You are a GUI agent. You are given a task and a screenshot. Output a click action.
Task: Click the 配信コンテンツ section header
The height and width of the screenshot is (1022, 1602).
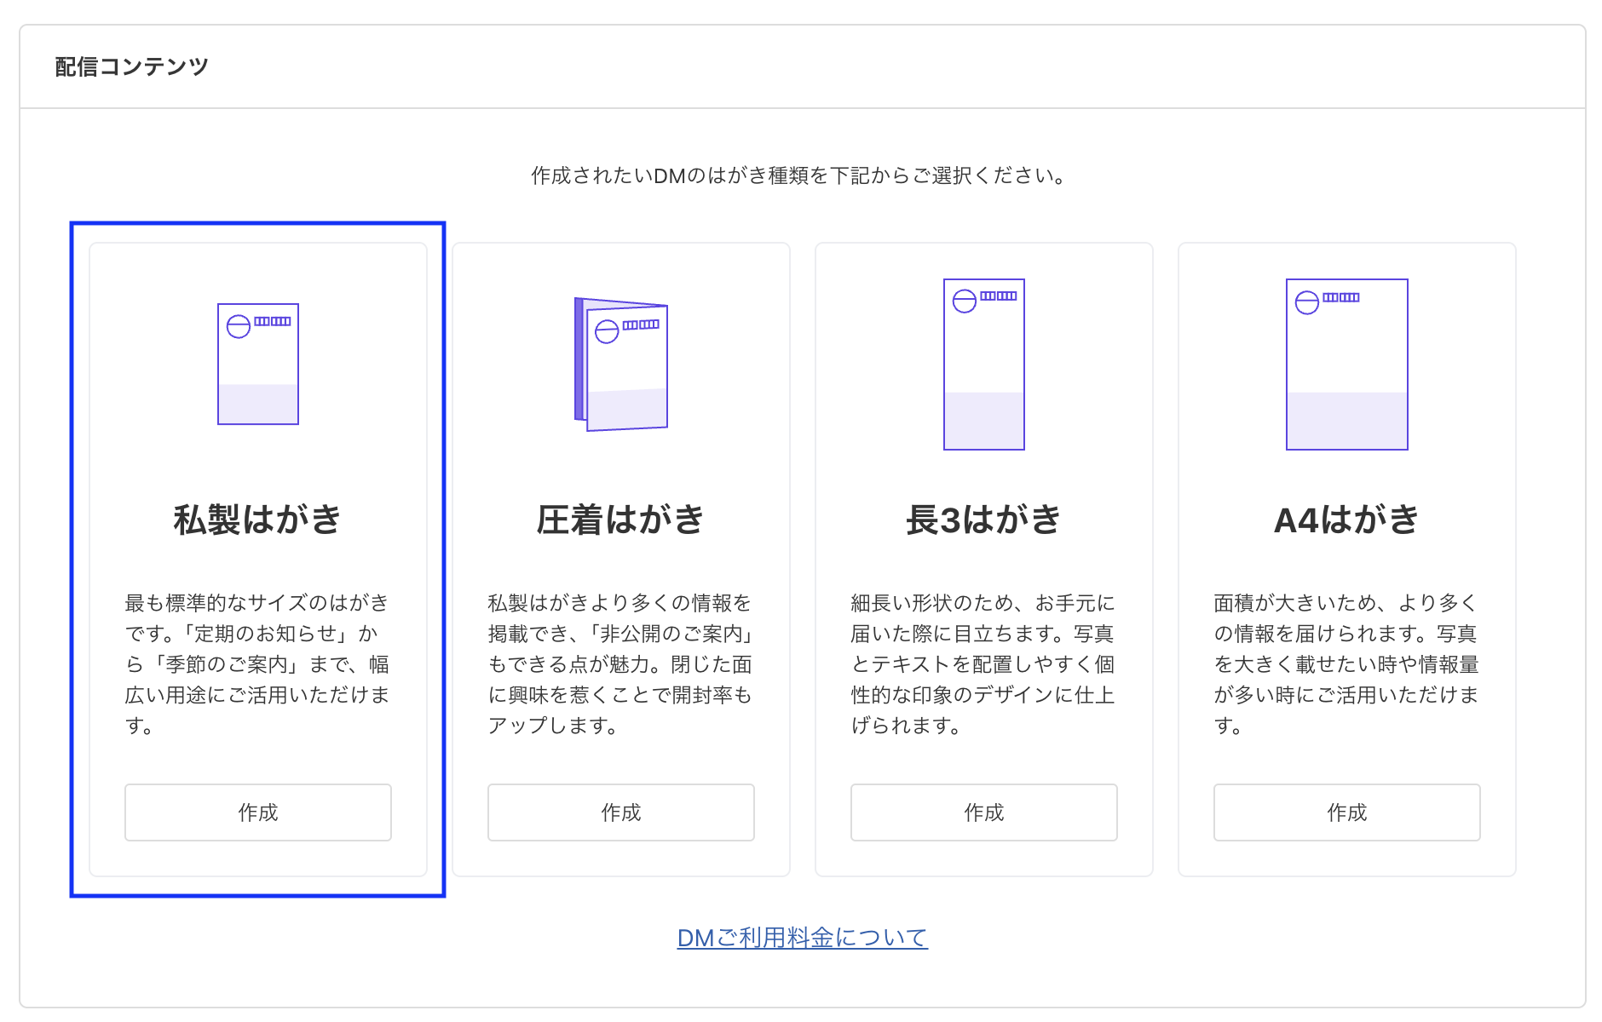(132, 66)
